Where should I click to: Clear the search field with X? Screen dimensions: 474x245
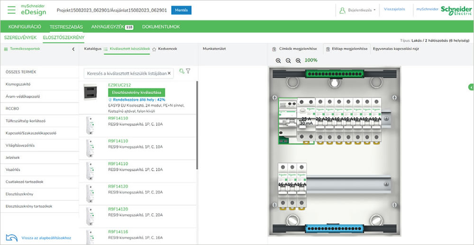pyautogui.click(x=169, y=73)
